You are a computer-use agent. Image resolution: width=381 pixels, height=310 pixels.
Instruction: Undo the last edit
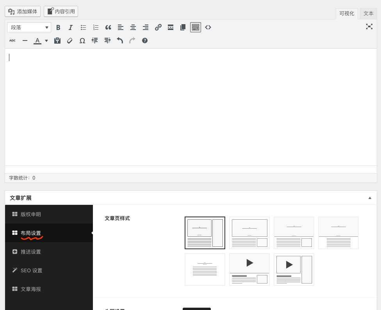pyautogui.click(x=120, y=41)
